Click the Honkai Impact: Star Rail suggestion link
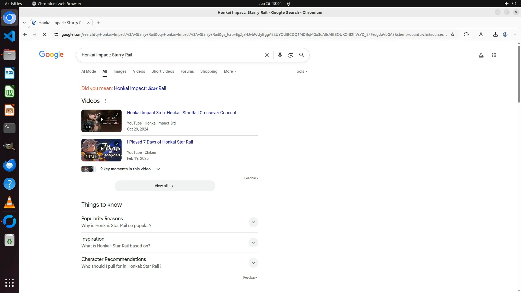 (x=140, y=88)
